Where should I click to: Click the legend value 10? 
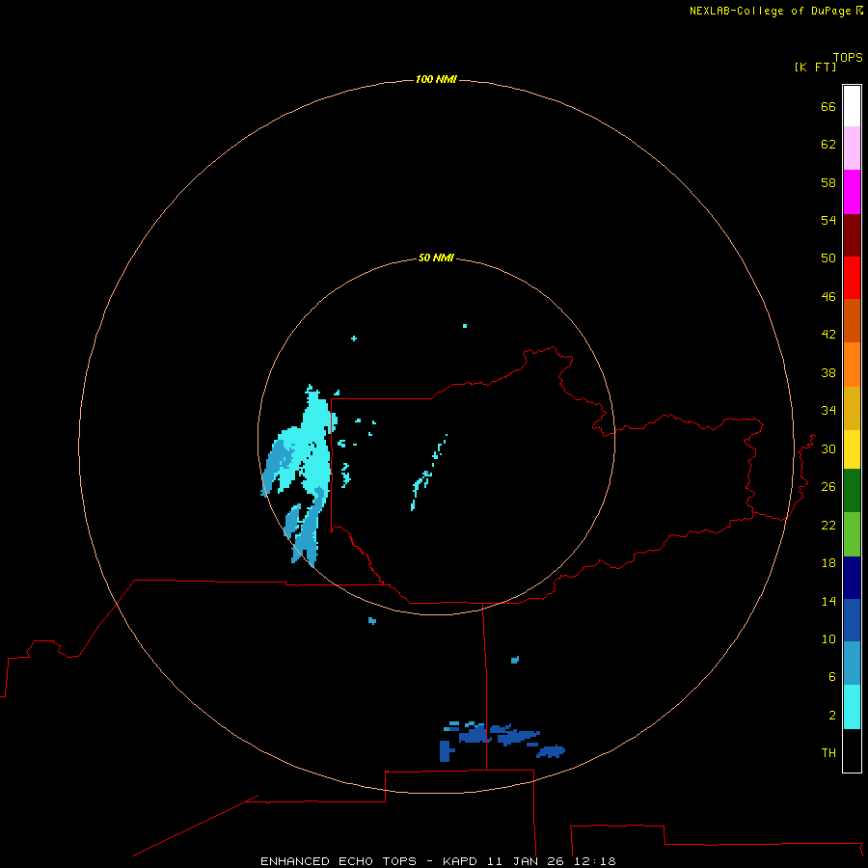pyautogui.click(x=828, y=638)
